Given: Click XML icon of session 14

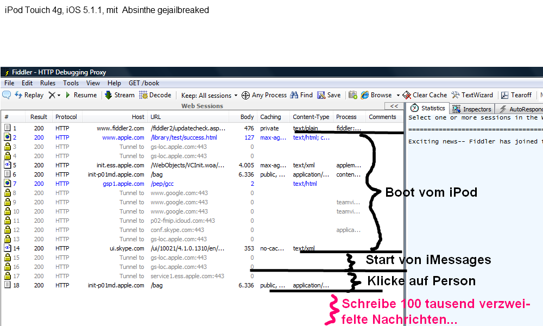Looking at the screenshot, I should coord(7,248).
